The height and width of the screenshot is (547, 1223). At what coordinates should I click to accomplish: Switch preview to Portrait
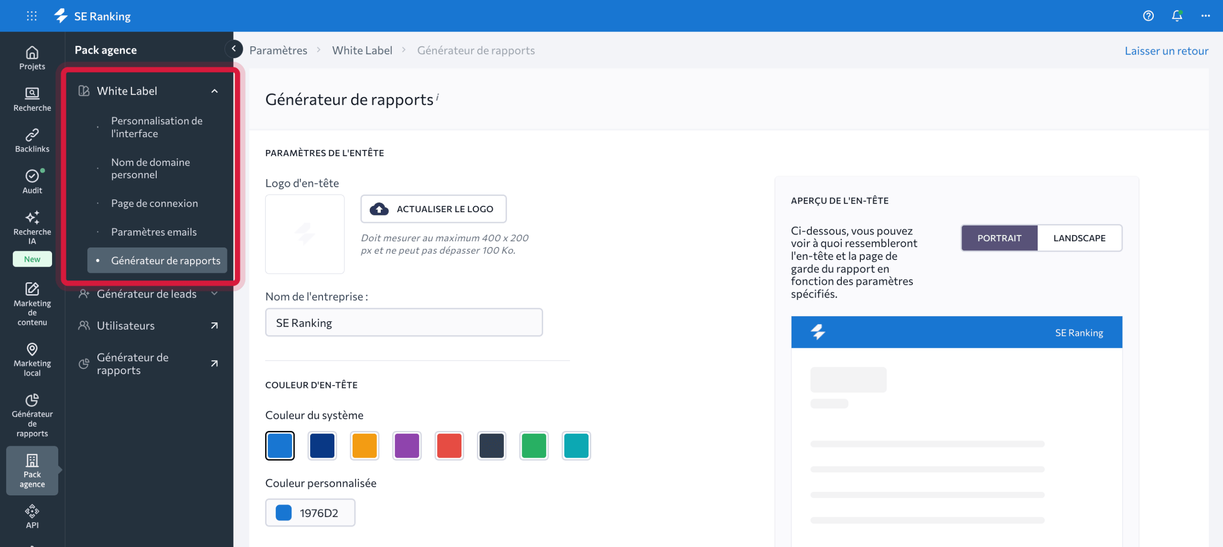coord(999,238)
